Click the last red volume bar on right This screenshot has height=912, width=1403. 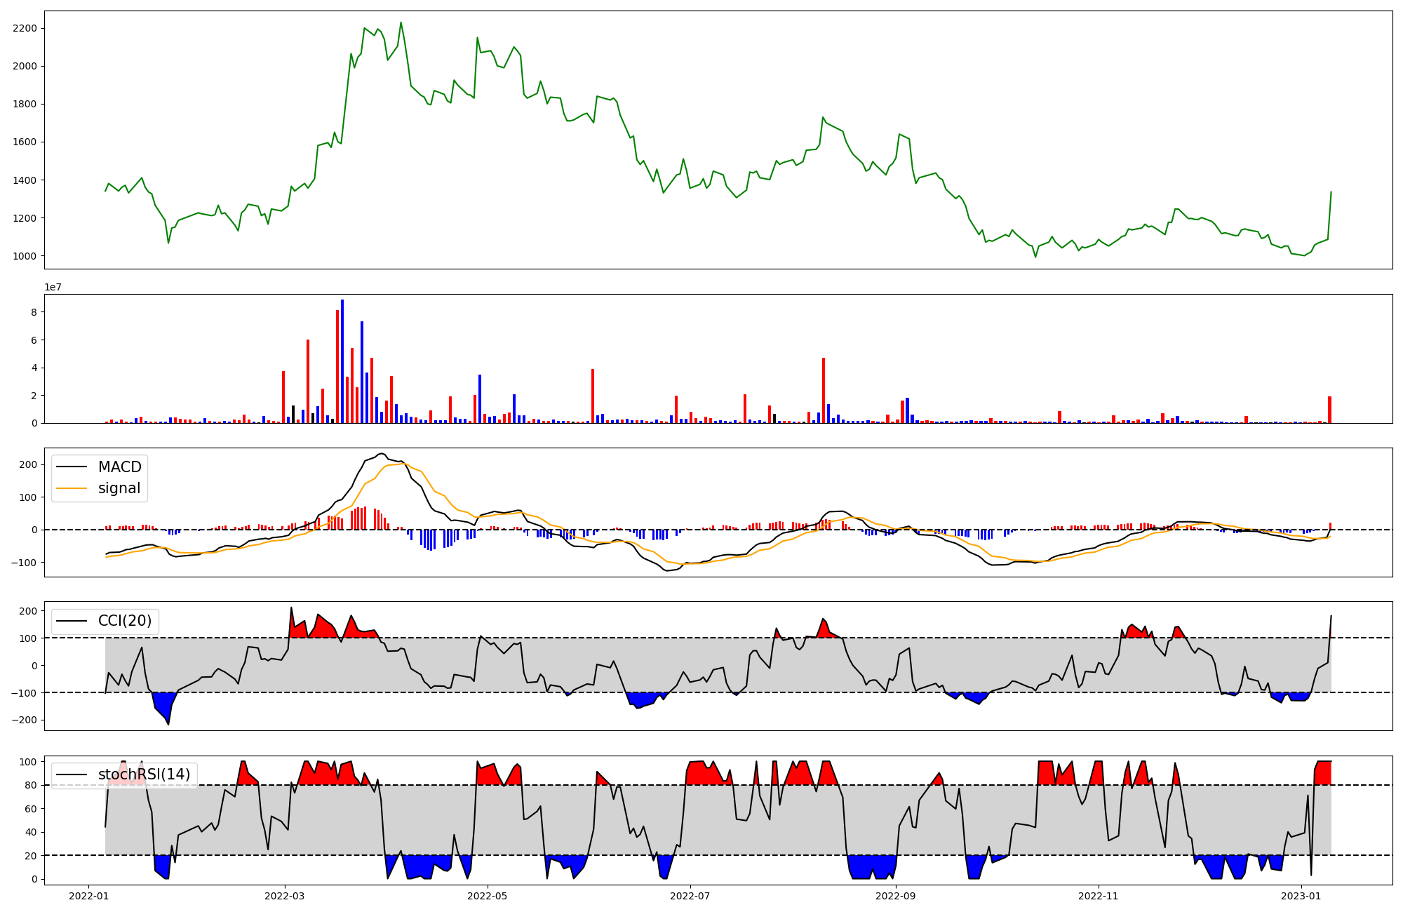pos(1329,410)
